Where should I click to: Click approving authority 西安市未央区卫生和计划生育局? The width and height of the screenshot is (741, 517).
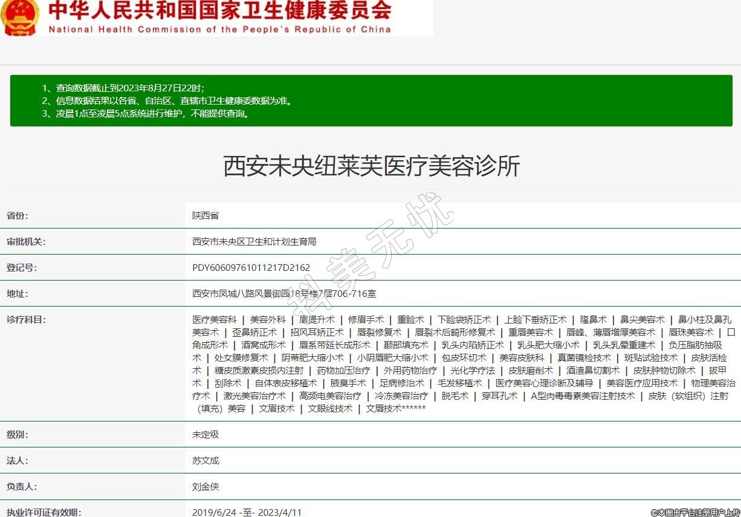[254, 242]
